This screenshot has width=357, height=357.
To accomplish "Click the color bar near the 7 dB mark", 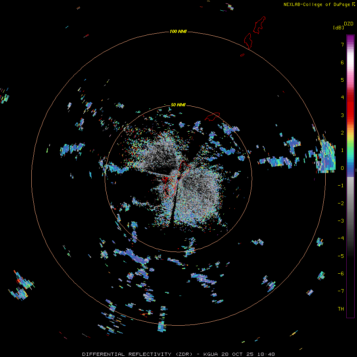I will tap(350, 44).
